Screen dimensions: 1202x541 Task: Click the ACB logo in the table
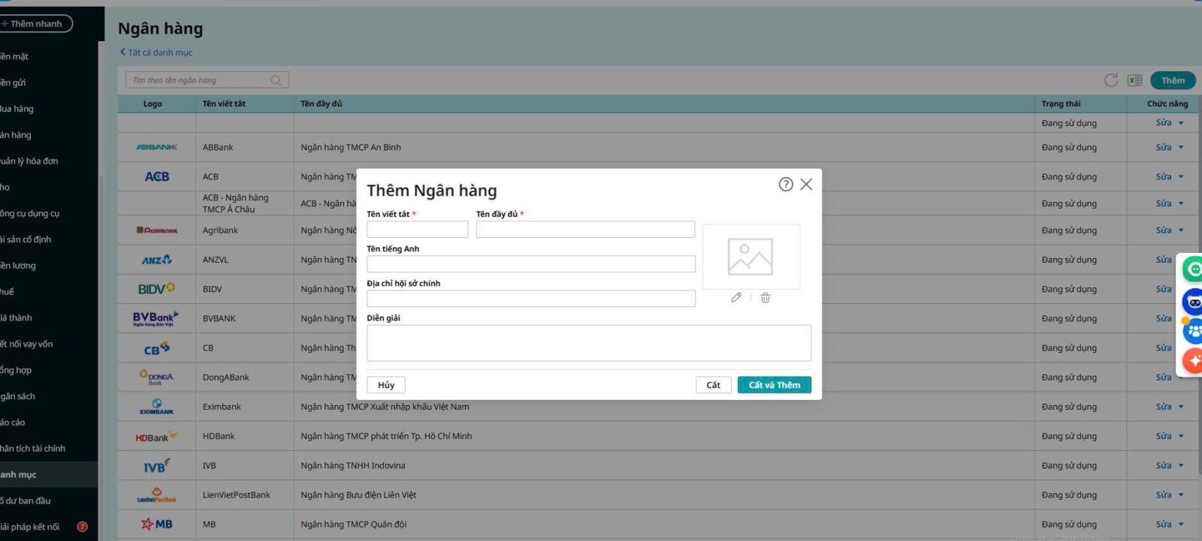tap(157, 176)
